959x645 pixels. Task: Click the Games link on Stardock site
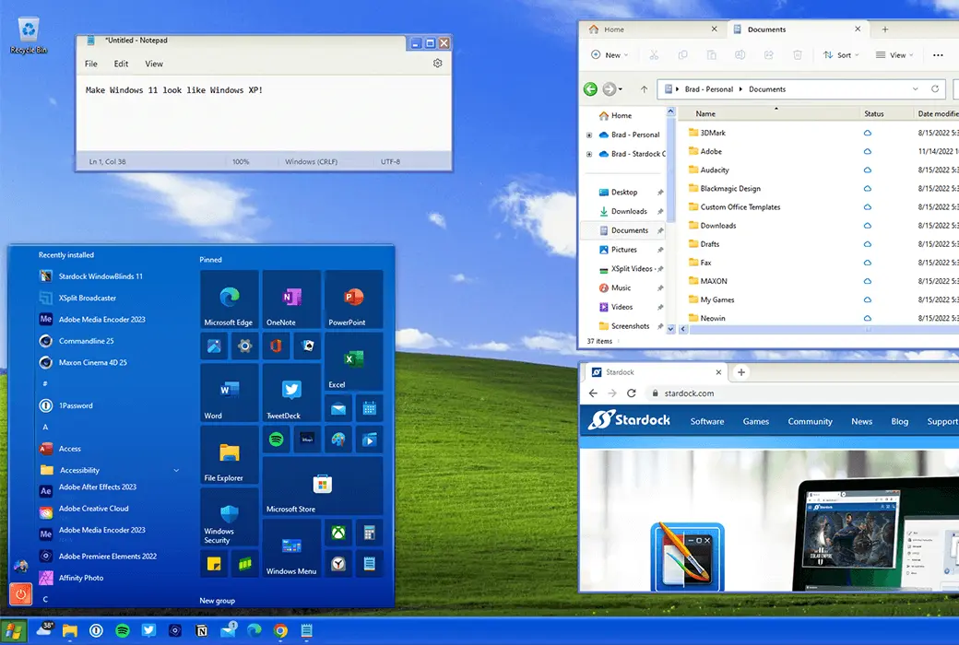point(756,421)
